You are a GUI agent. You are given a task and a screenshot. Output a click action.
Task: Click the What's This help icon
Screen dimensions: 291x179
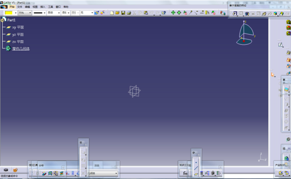pyautogui.click(x=164, y=13)
